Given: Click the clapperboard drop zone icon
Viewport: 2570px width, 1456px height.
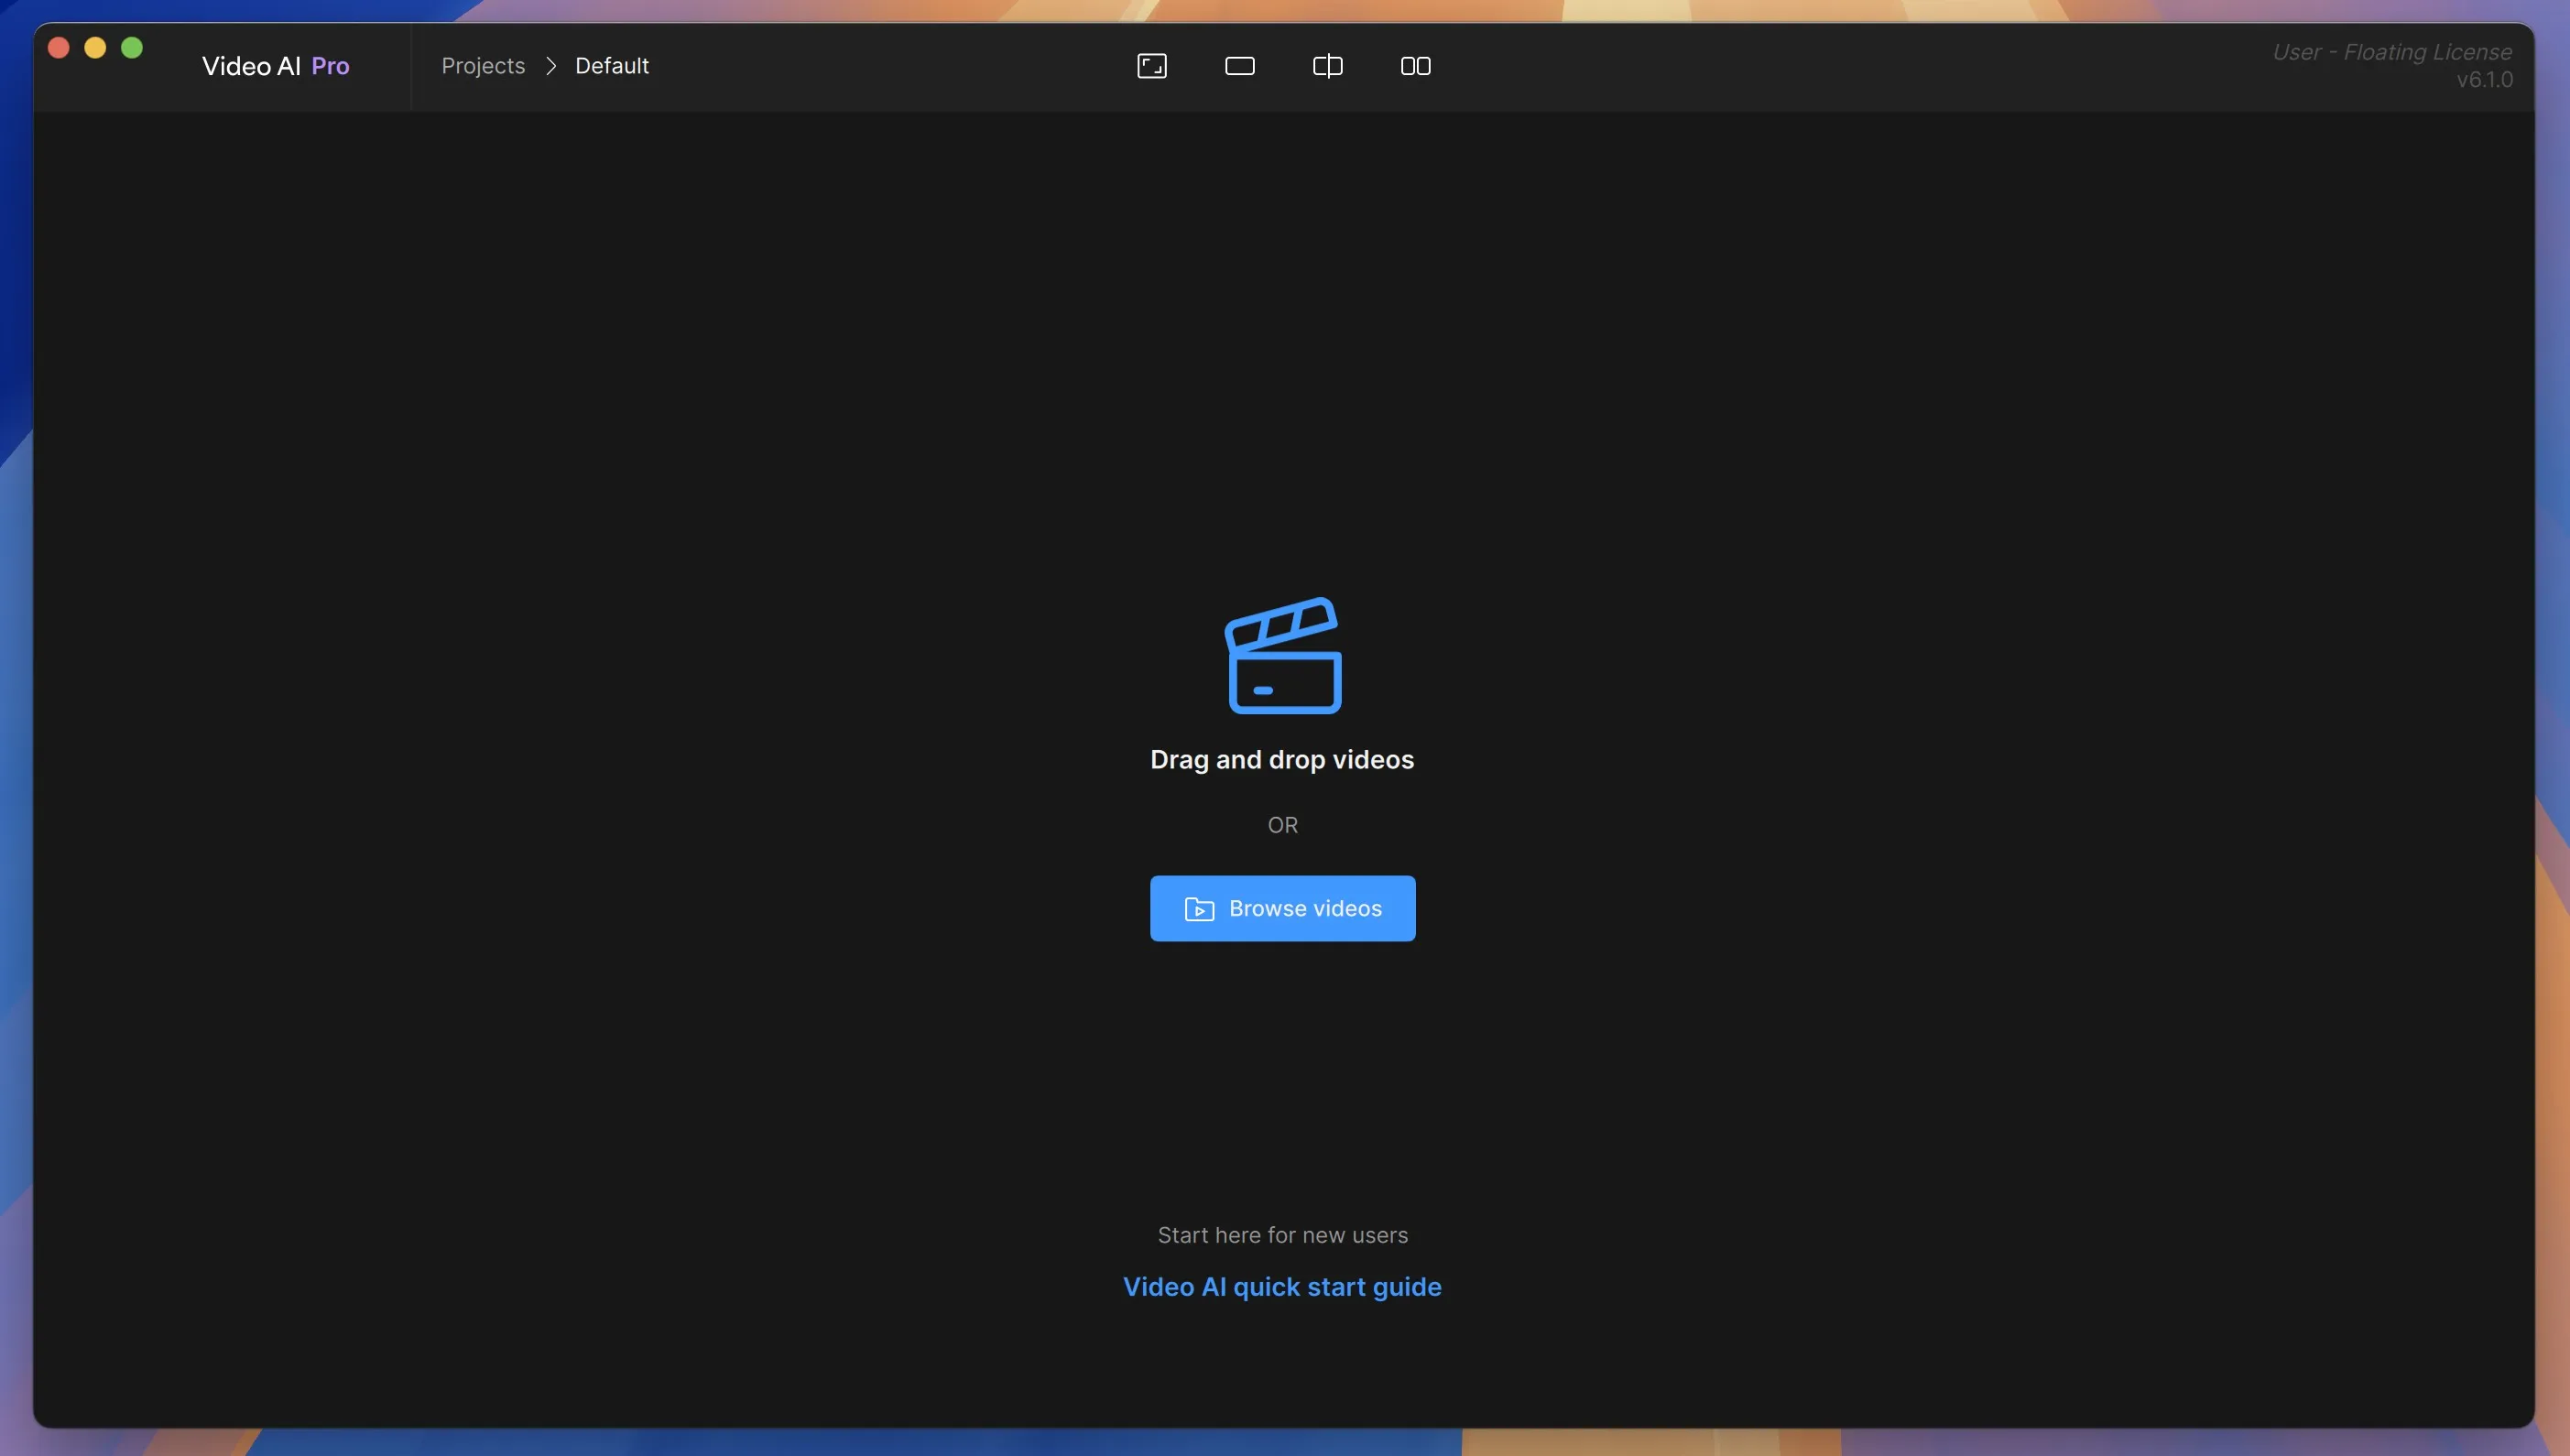Looking at the screenshot, I should [1284, 655].
